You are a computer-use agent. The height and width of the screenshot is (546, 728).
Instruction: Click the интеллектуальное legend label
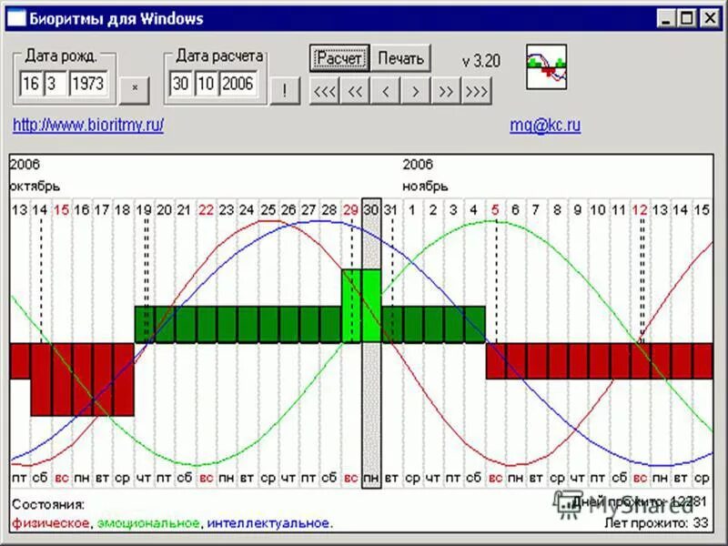[x=268, y=523]
